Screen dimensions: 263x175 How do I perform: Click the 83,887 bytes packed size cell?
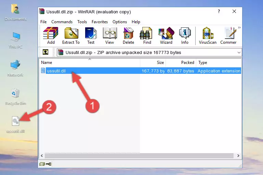click(x=181, y=71)
